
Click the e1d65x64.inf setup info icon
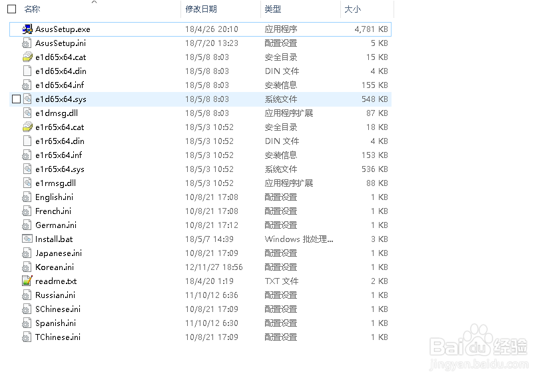click(x=27, y=85)
